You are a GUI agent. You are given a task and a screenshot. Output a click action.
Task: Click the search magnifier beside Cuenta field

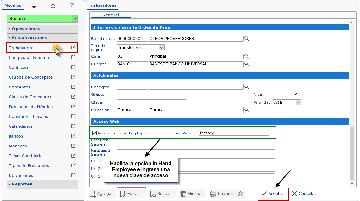[x=246, y=64]
